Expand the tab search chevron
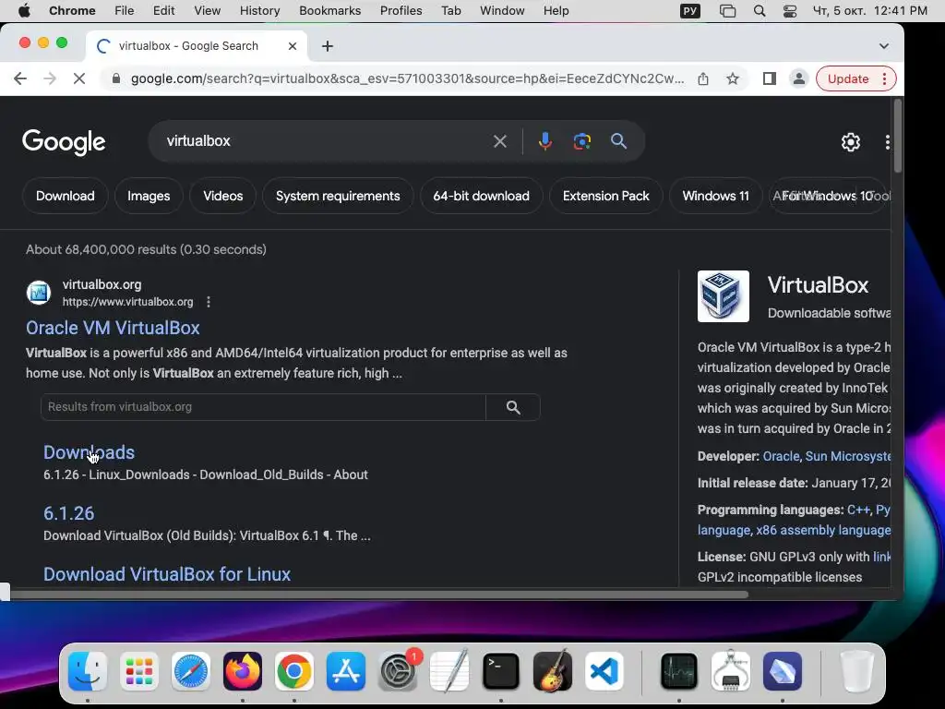Image resolution: width=945 pixels, height=709 pixels. pos(883,46)
